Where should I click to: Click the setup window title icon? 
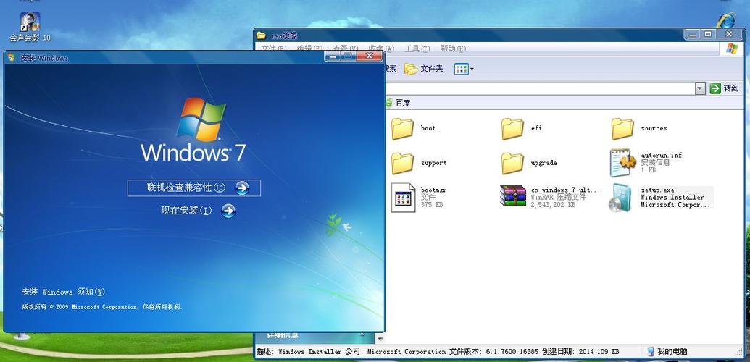point(12,57)
